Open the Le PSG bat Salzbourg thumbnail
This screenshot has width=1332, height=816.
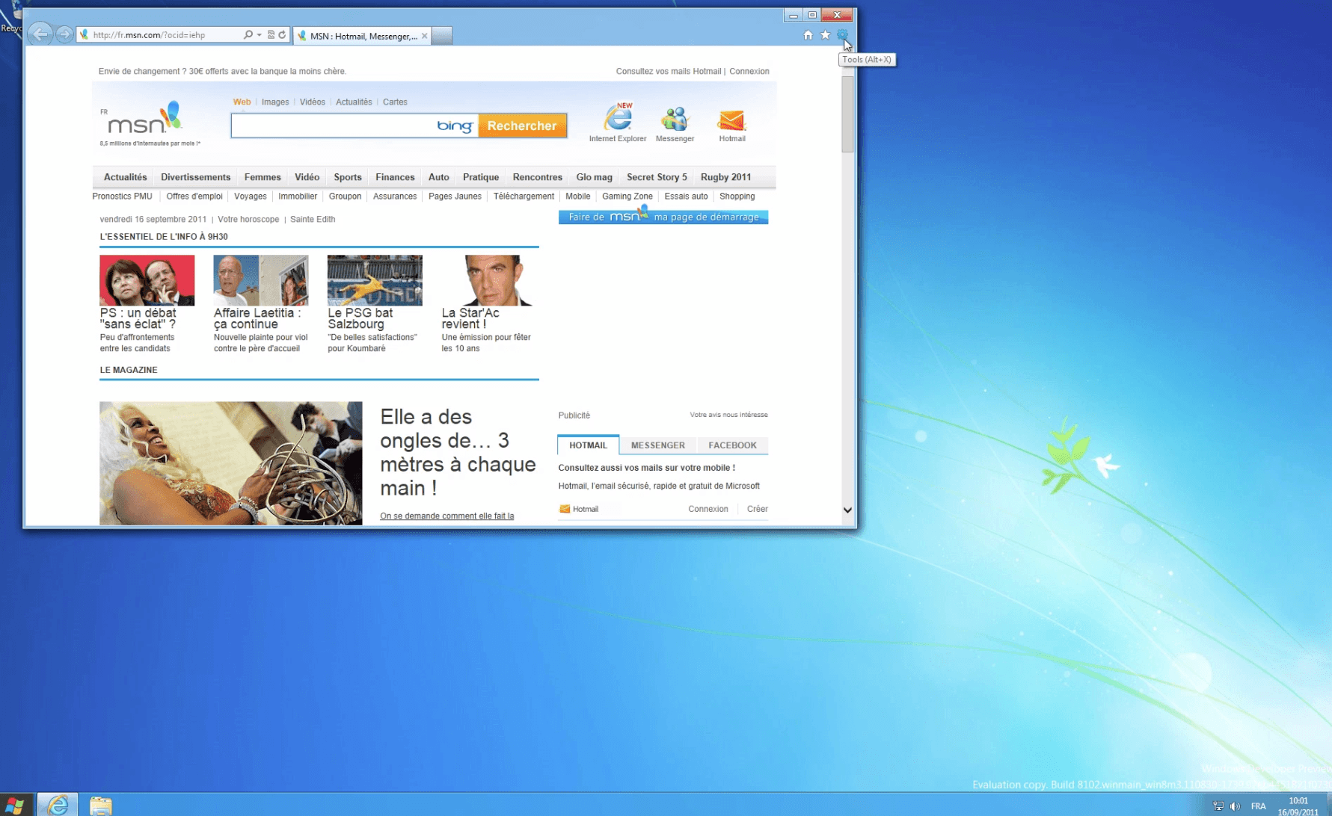click(375, 280)
